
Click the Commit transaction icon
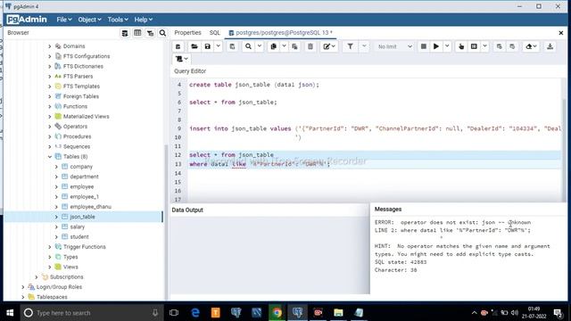(500, 46)
